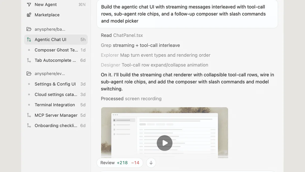The width and height of the screenshot is (305, 172).
Task: Expand the Read ChatPanel.tsx tool-call row
Action: coord(122,35)
